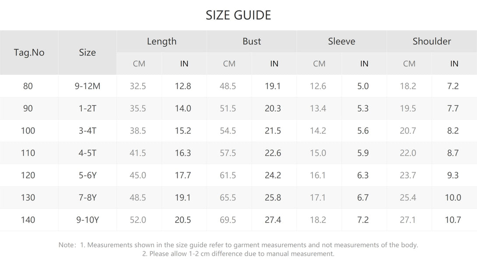Viewport: 477px width, 268px height.
Task: Click tag number 140
Action: click(x=28, y=219)
